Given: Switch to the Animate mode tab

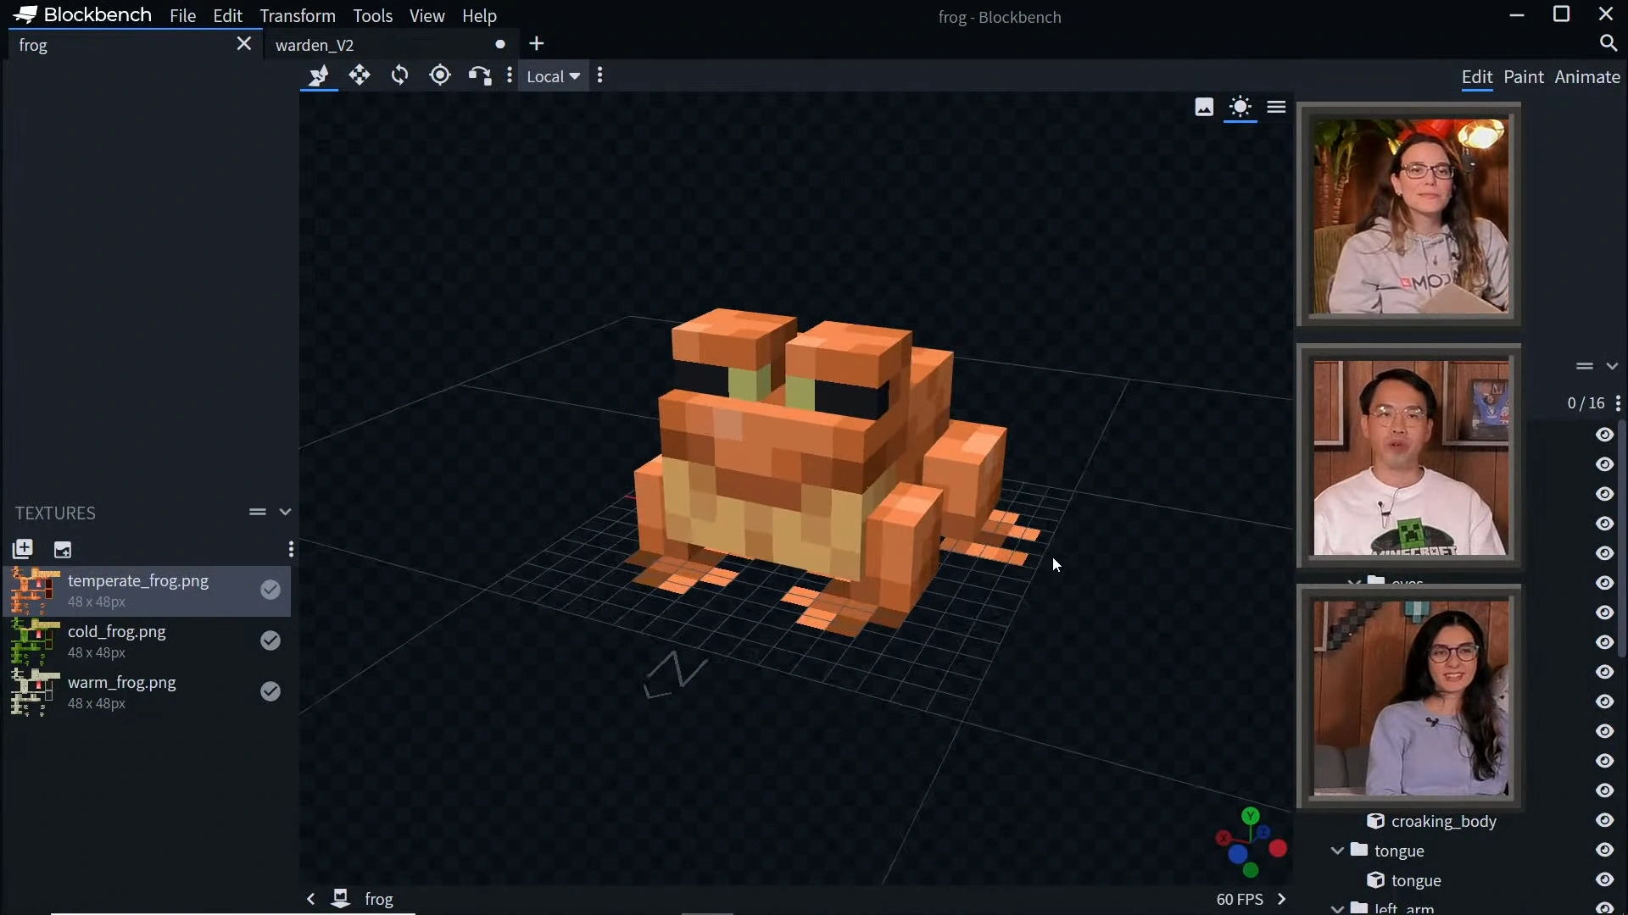Looking at the screenshot, I should (x=1586, y=77).
